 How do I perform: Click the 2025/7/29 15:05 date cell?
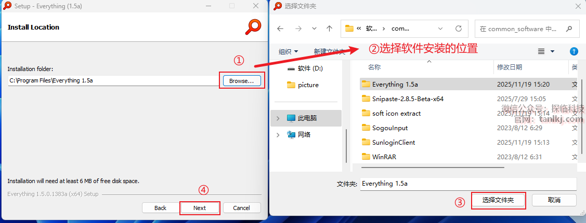point(522,99)
